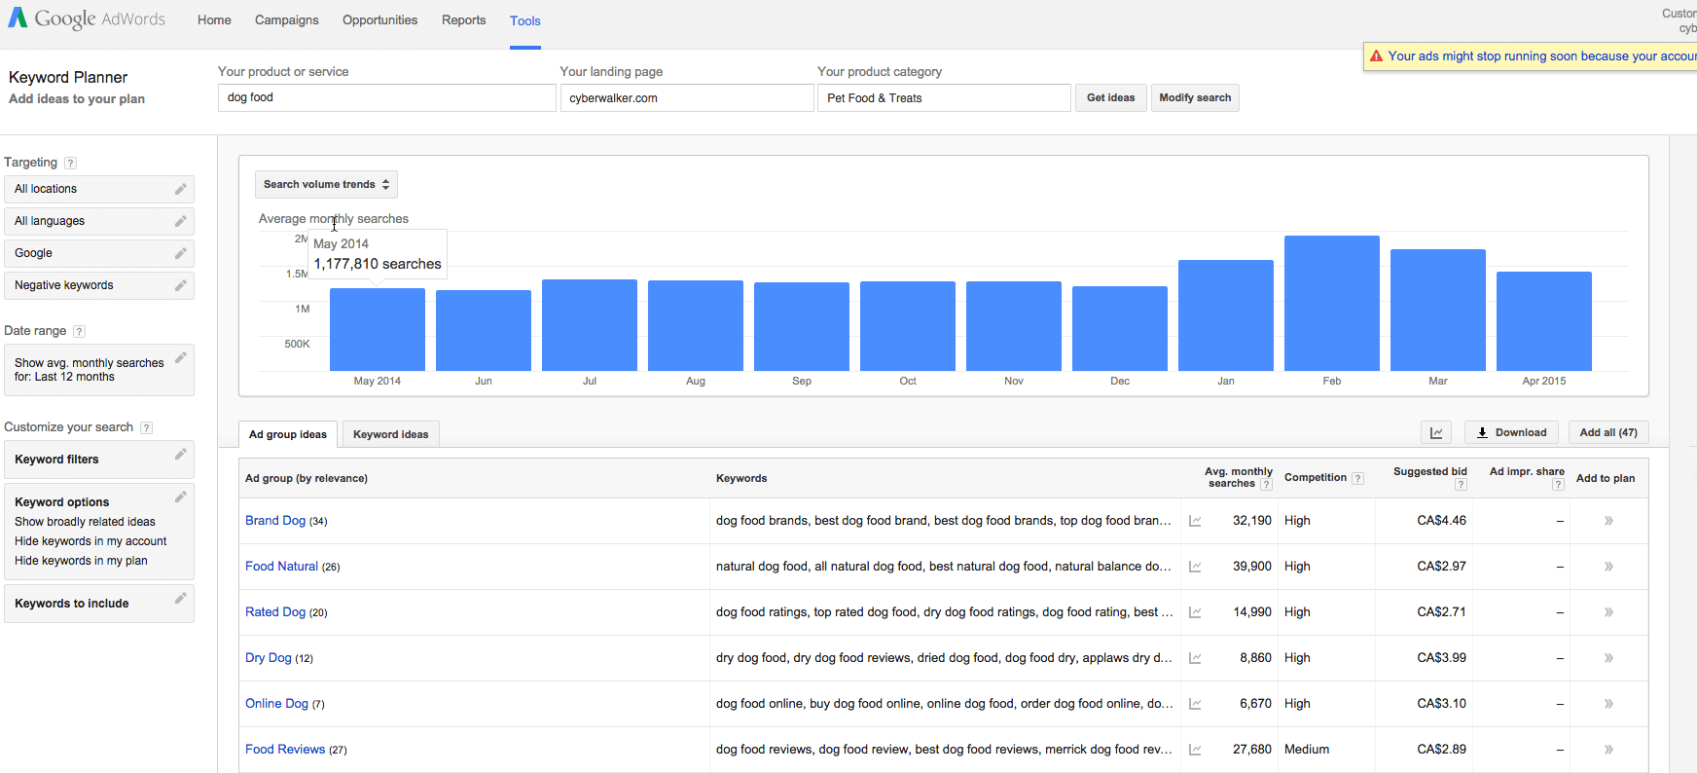Click the landing page field
Screen dimensions: 1697x773
pyautogui.click(x=687, y=97)
